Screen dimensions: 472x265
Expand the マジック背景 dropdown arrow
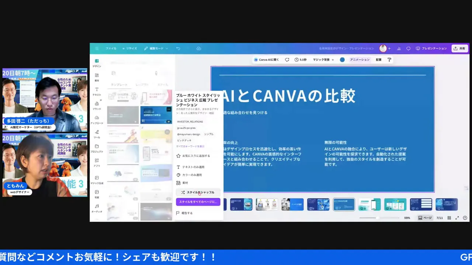tap(332, 60)
